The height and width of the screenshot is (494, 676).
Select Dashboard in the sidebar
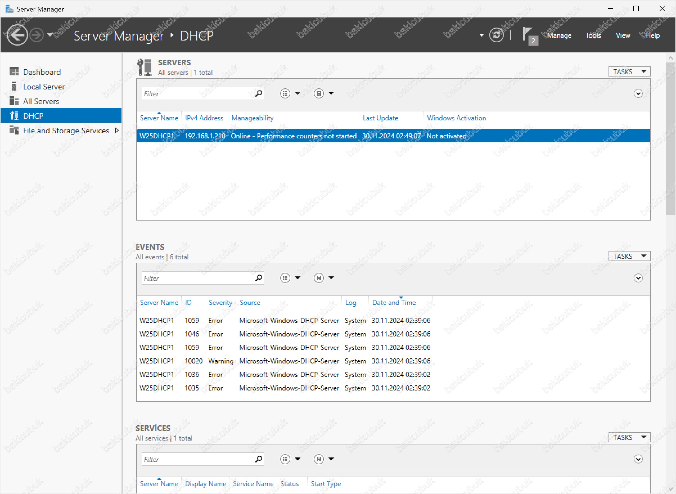click(x=61, y=72)
